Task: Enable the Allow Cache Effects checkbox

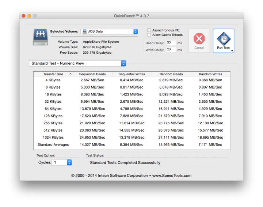Action: coord(149,35)
